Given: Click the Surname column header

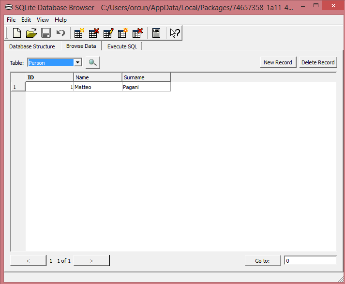Looking at the screenshot, I should (146, 77).
